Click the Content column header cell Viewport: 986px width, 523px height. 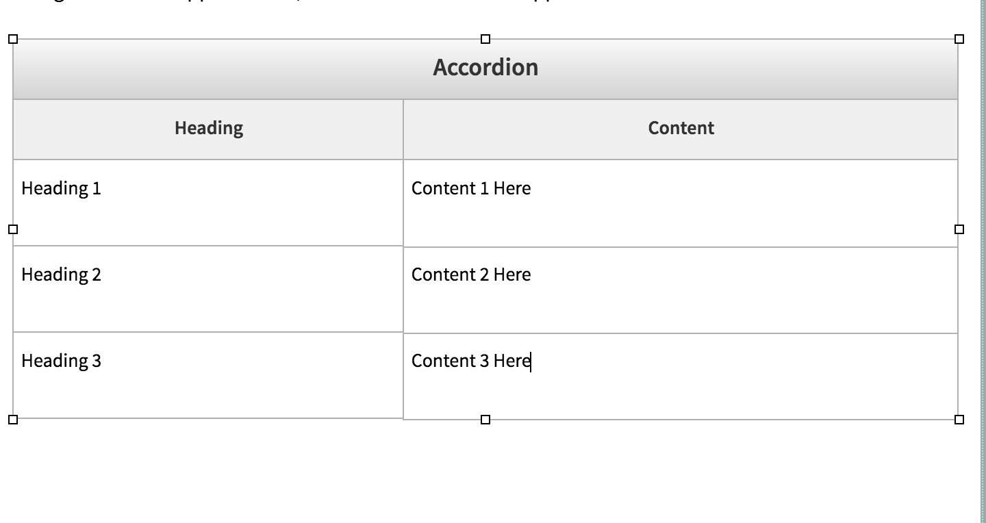coord(680,128)
